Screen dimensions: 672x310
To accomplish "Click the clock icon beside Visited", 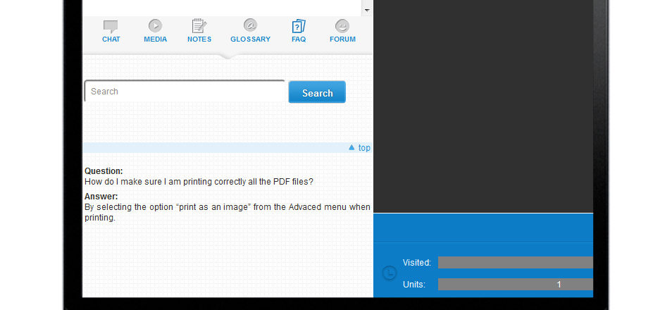I will coord(389,273).
